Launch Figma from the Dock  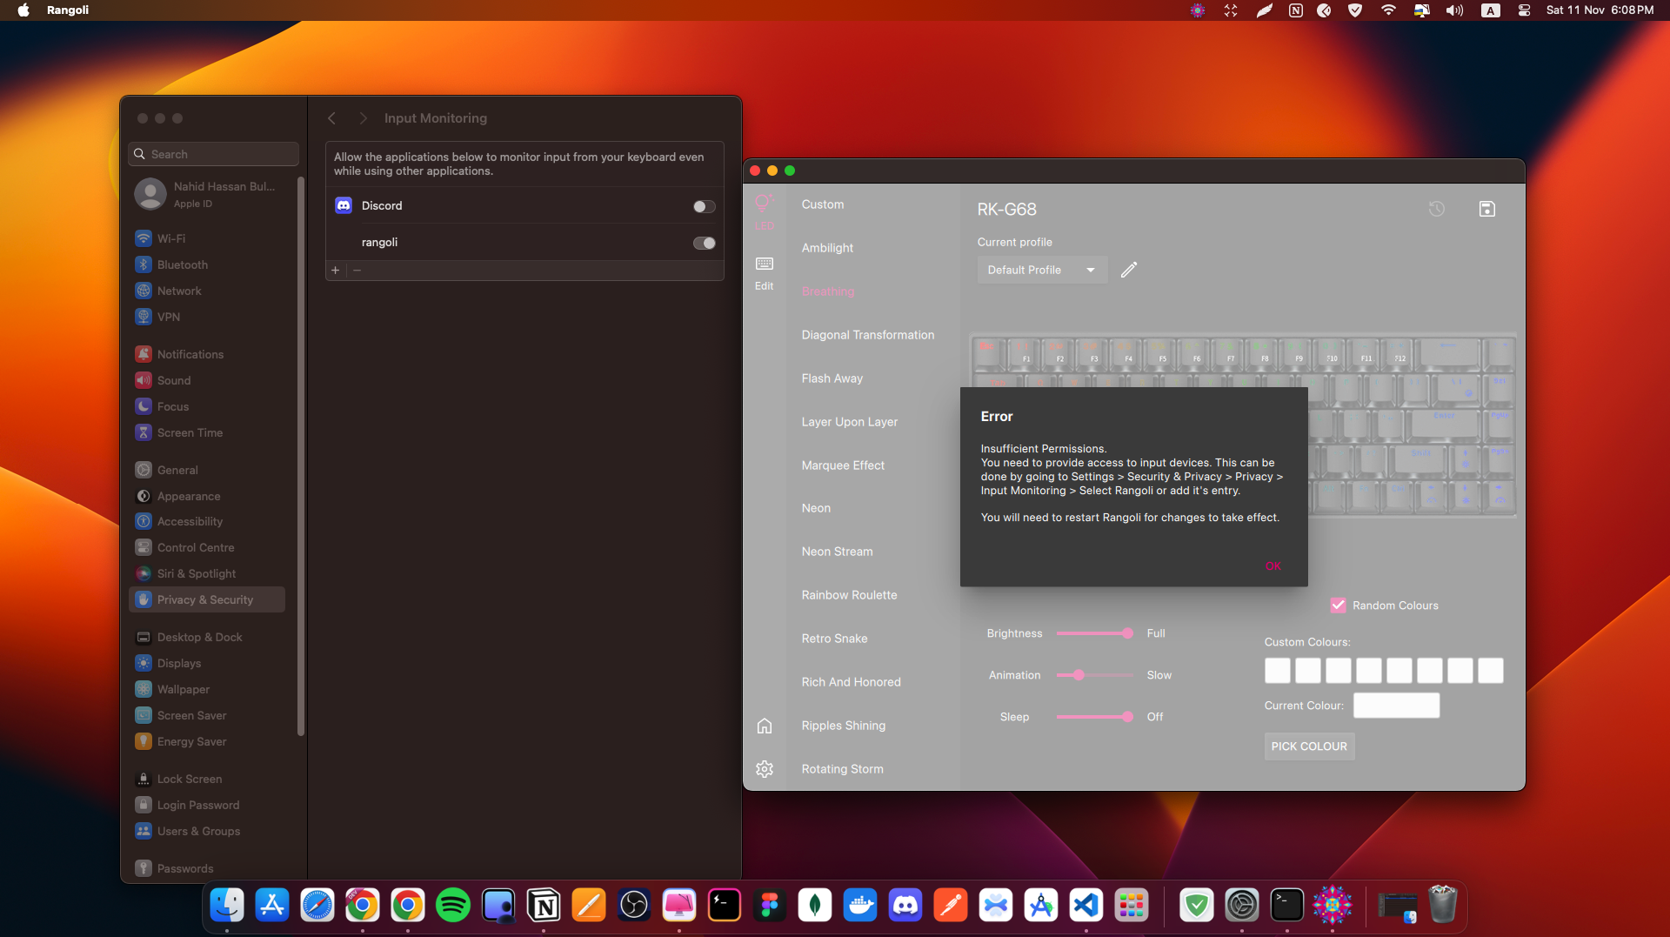tap(770, 906)
